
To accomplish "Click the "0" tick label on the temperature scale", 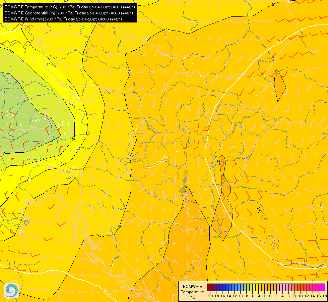I will [x=270, y=296].
